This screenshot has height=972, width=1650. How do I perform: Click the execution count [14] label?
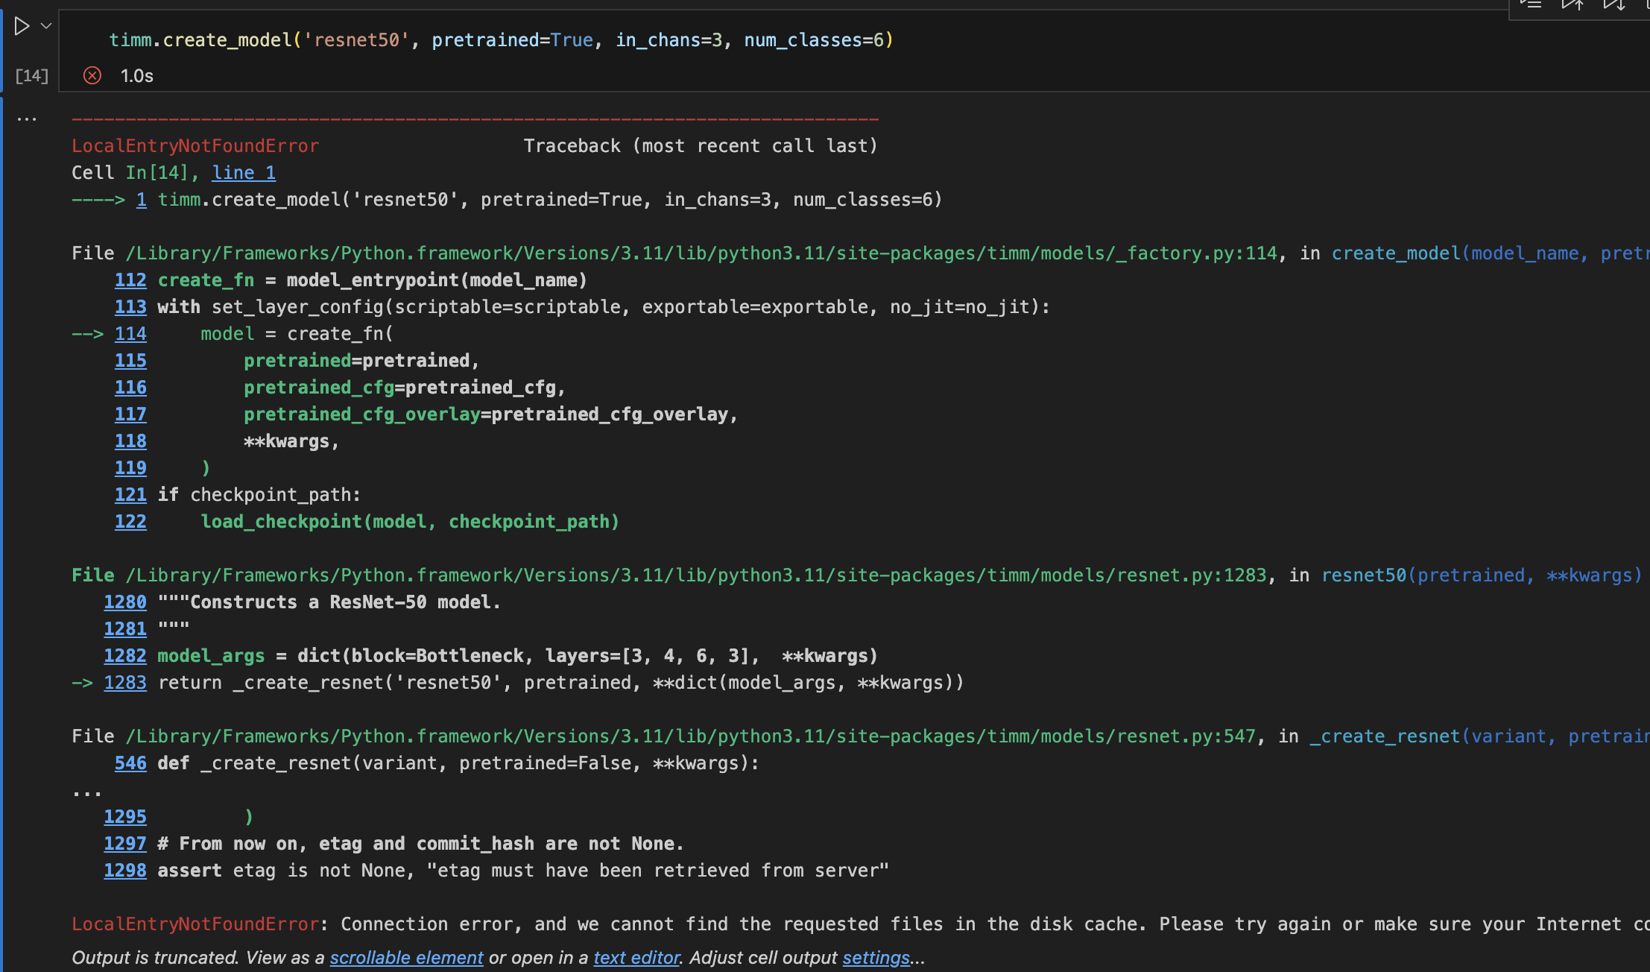coord(31,76)
